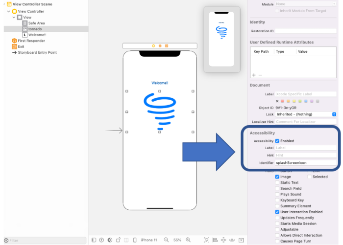Toggle the document outline sidebar icon
Viewport: 343px width, 245px height.
94,240
